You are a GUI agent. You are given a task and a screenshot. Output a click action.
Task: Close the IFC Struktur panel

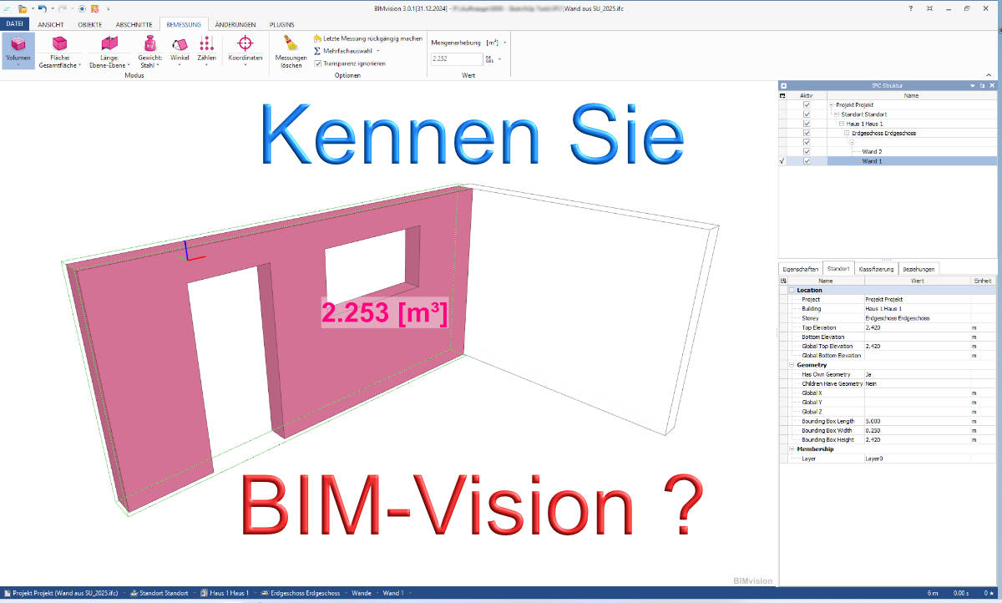point(991,85)
